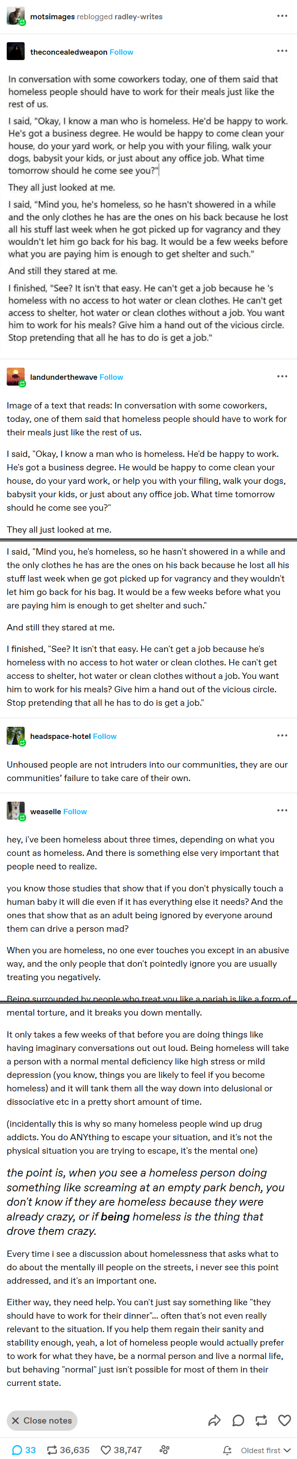This screenshot has width=297, height=1459.
Task: Click the share arrow icon
Action: tap(215, 1420)
